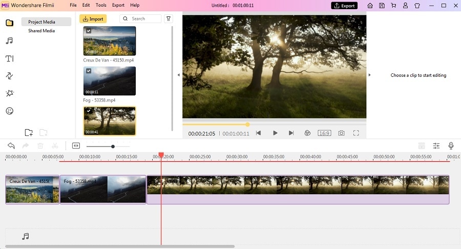461x249 pixels.
Task: Open the Effects star icon panel
Action: pyautogui.click(x=9, y=93)
